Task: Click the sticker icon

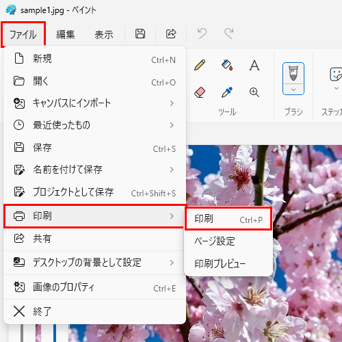Action: click(337, 74)
